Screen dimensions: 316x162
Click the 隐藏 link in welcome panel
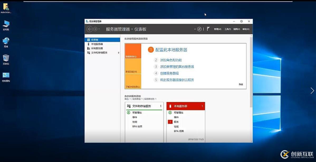click(x=241, y=84)
